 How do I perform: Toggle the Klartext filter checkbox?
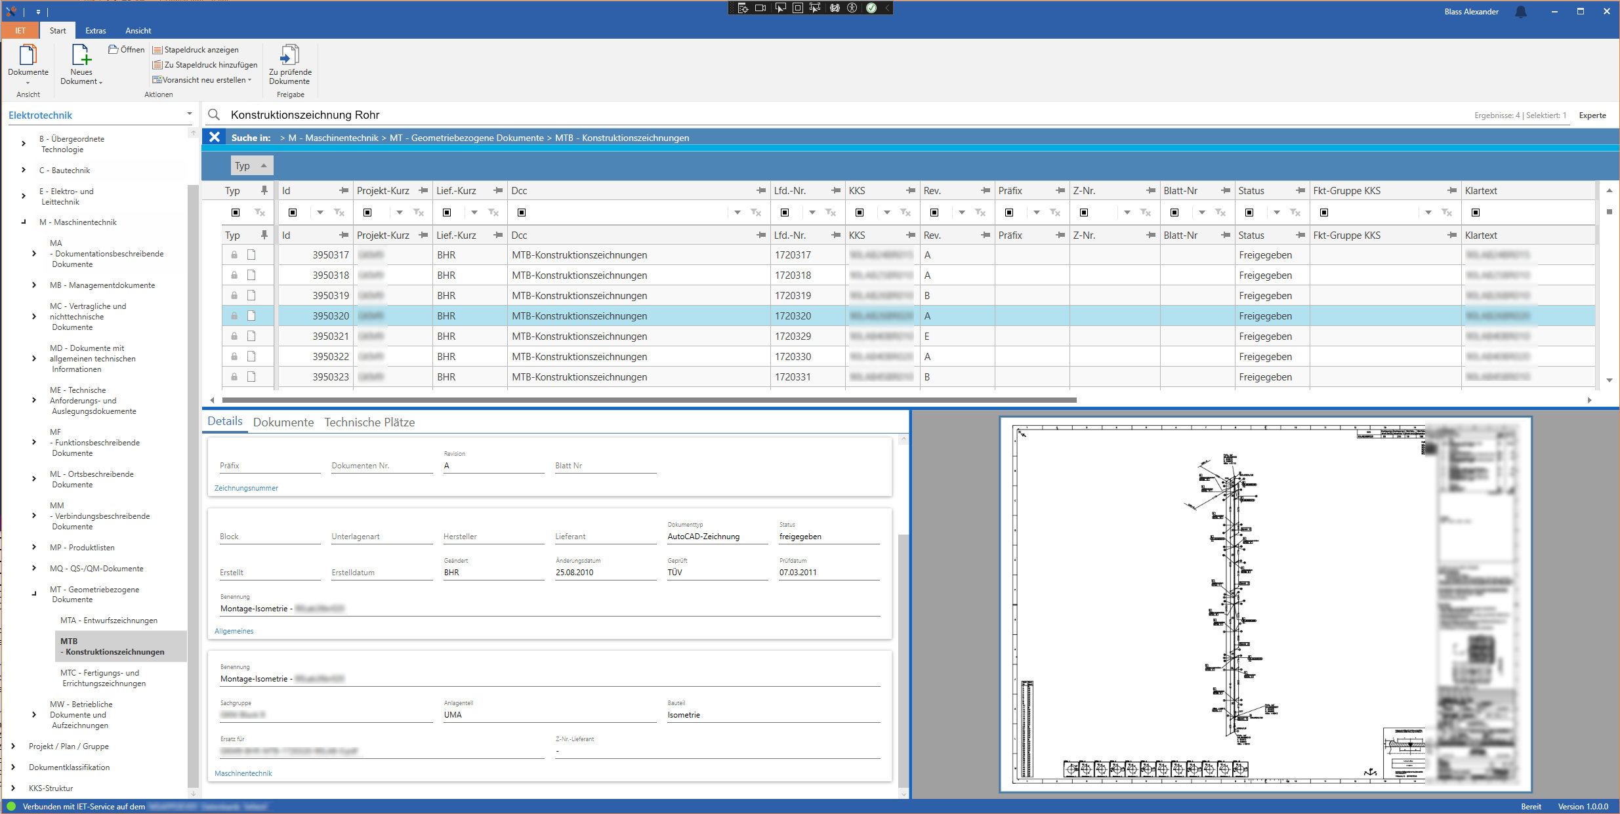1475,213
